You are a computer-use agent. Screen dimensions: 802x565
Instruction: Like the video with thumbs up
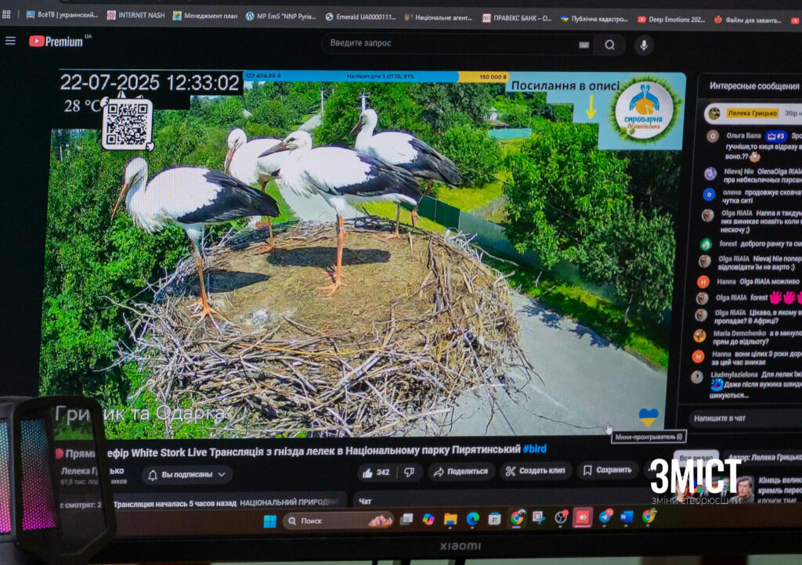(375, 472)
